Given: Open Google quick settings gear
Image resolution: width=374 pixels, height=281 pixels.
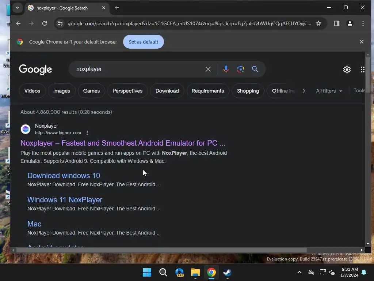Looking at the screenshot, I should pos(347,70).
